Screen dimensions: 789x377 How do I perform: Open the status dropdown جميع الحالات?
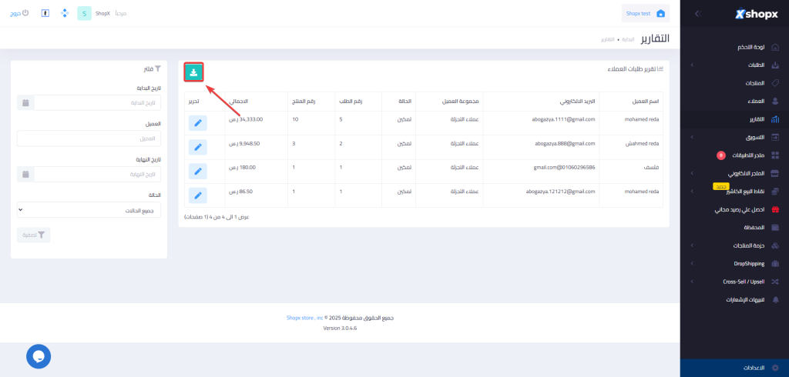pos(89,210)
